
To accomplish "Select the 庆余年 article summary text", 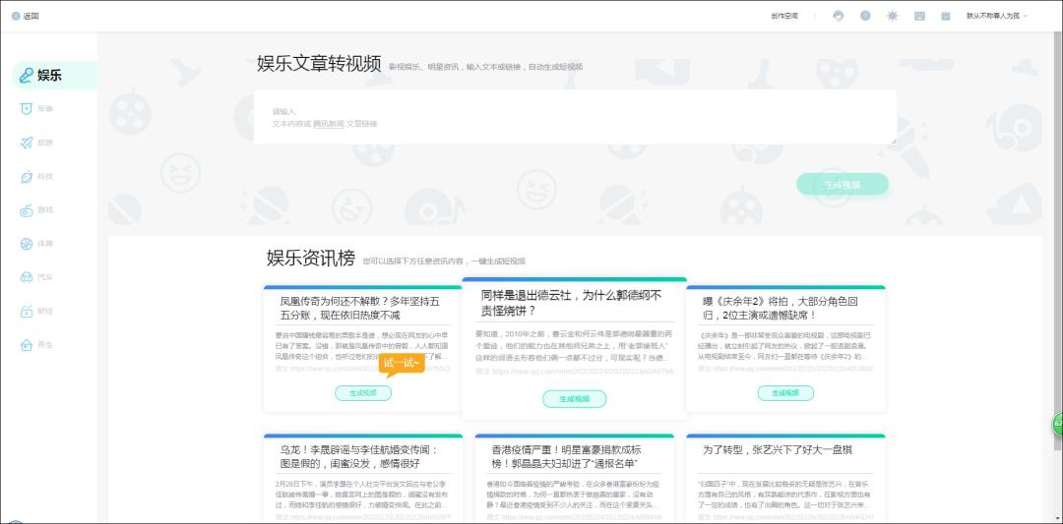I will 785,346.
